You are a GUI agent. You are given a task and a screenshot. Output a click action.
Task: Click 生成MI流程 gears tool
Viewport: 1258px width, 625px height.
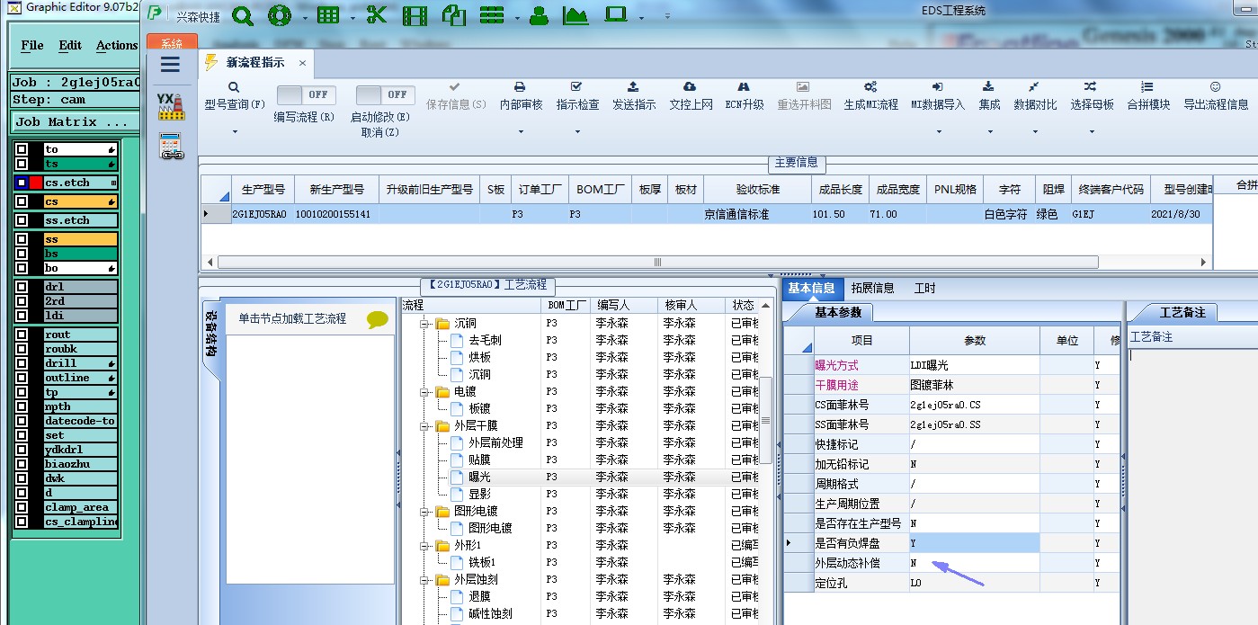(870, 96)
